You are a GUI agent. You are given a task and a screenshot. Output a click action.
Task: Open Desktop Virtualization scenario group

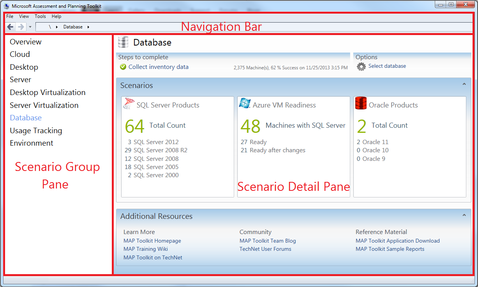click(x=48, y=92)
